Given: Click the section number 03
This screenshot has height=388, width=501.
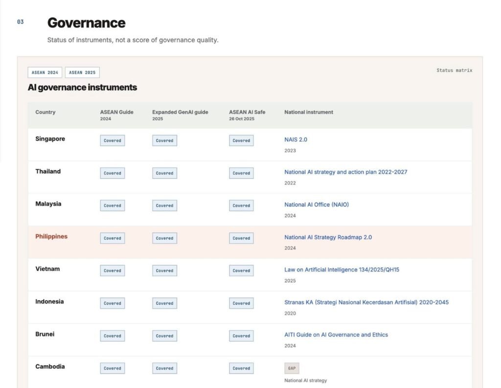Looking at the screenshot, I should click(21, 22).
